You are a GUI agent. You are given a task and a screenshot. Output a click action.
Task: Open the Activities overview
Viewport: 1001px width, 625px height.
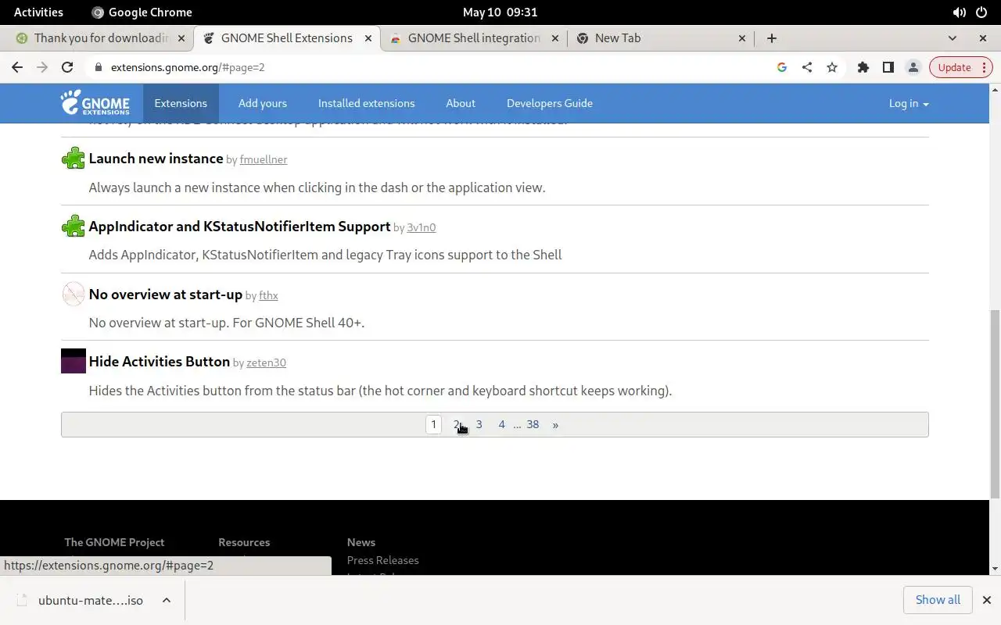click(x=38, y=12)
